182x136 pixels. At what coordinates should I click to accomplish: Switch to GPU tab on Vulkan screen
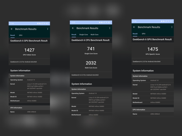click(x=21, y=35)
